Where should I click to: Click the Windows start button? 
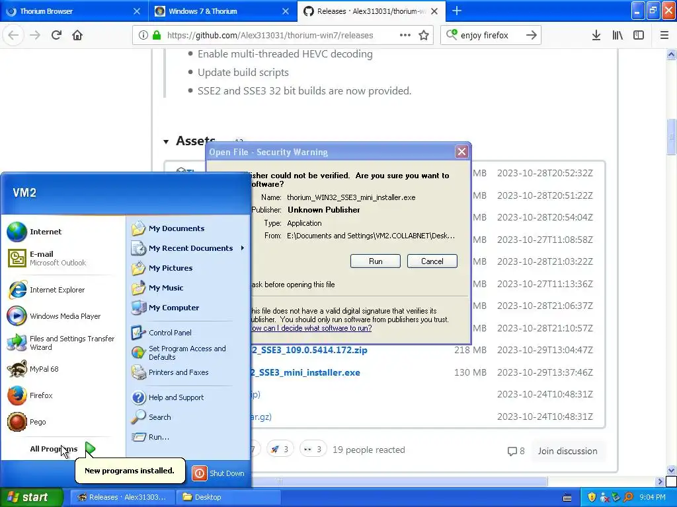coord(31,497)
